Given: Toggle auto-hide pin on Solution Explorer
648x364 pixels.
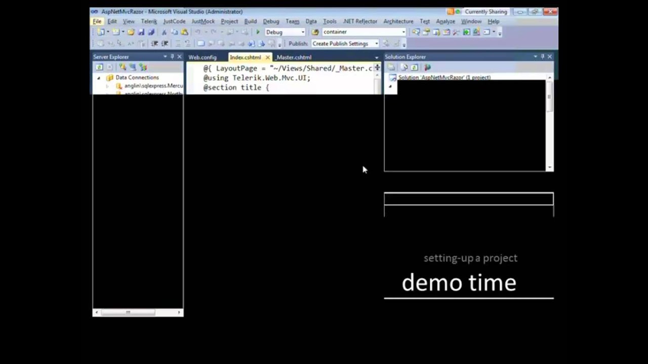Looking at the screenshot, I should coord(542,57).
